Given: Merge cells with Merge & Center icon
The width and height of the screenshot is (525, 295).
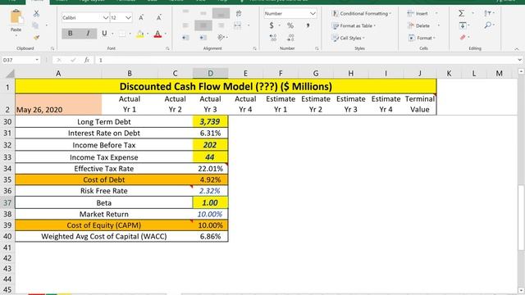Looking at the screenshot, I should [237, 25].
